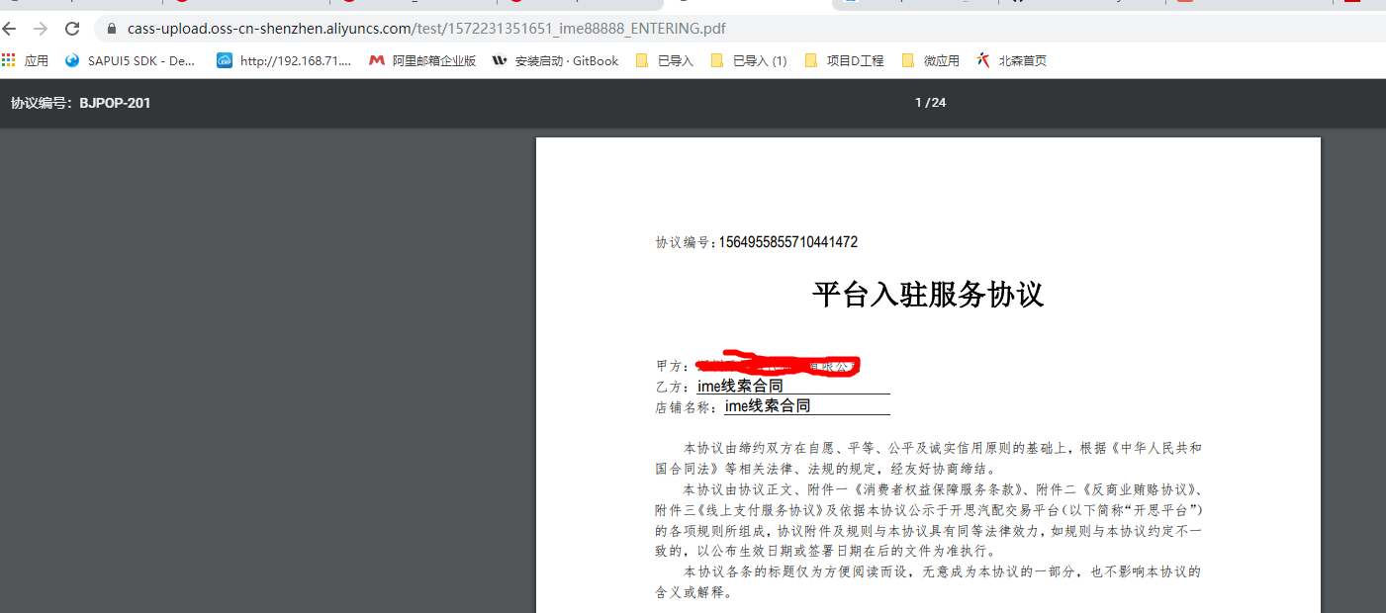This screenshot has width=1386, height=613.
Task: Click the page number 1 / 24 field
Action: coord(930,103)
